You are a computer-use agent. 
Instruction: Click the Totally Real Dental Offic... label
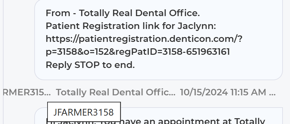116,92
